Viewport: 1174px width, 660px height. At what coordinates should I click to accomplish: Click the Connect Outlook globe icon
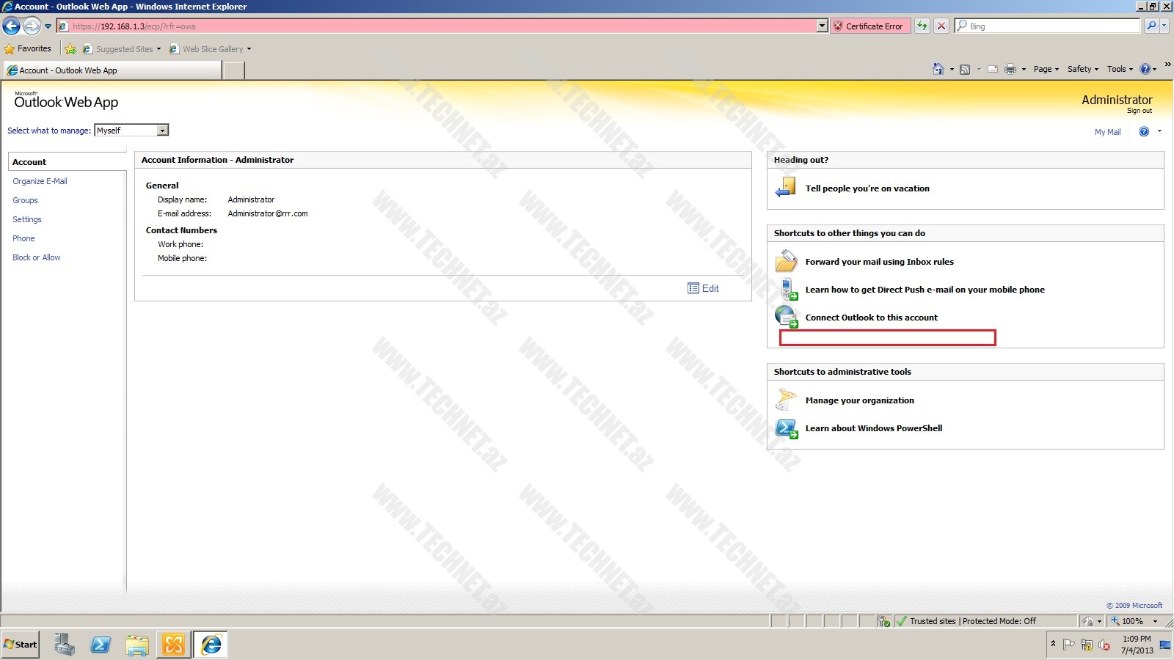tap(786, 317)
